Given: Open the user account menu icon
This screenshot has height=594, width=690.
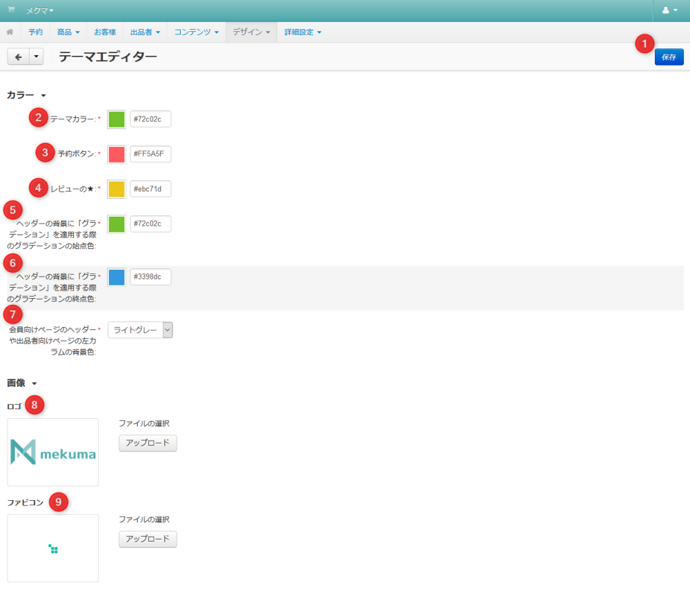Looking at the screenshot, I should click(670, 10).
